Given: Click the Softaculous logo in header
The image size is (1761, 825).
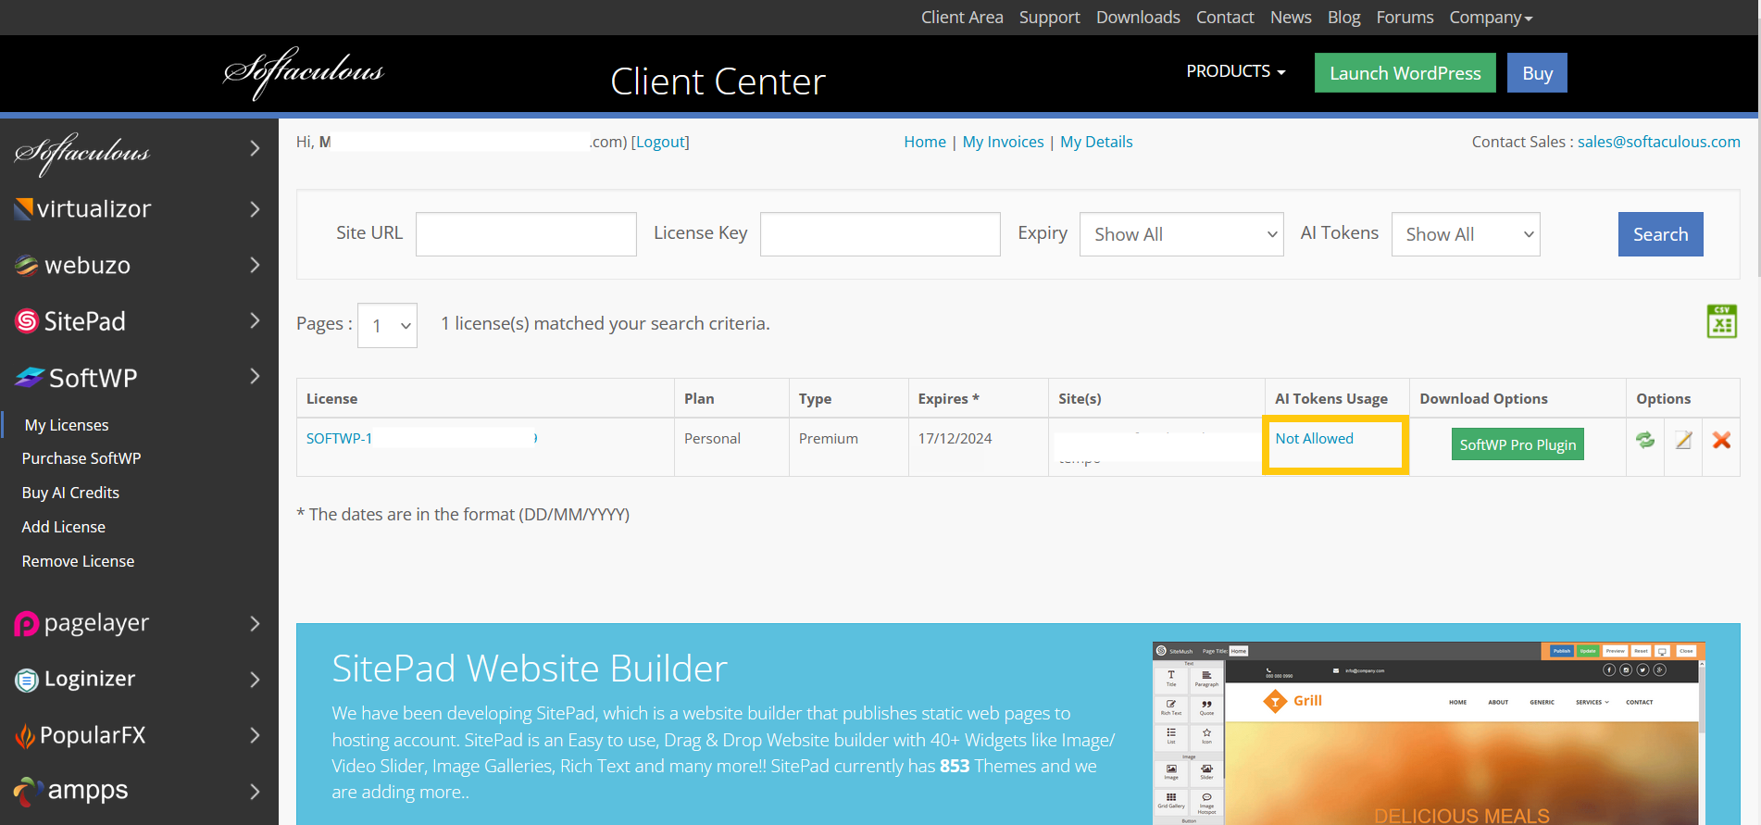Looking at the screenshot, I should [304, 73].
